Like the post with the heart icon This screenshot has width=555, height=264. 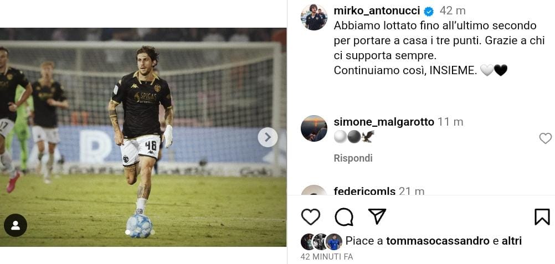tap(311, 216)
